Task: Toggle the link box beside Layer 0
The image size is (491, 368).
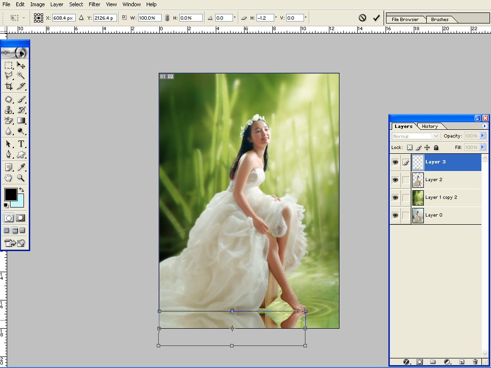Action: (x=406, y=216)
